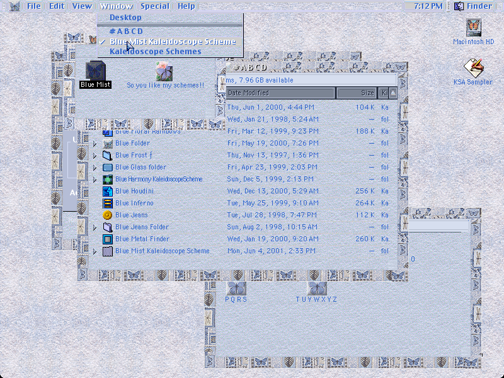Open the Apple menu butterfly icon

point(14,6)
